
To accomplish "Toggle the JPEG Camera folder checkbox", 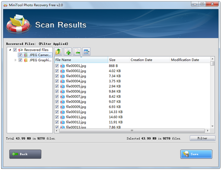I will [x=20, y=55].
